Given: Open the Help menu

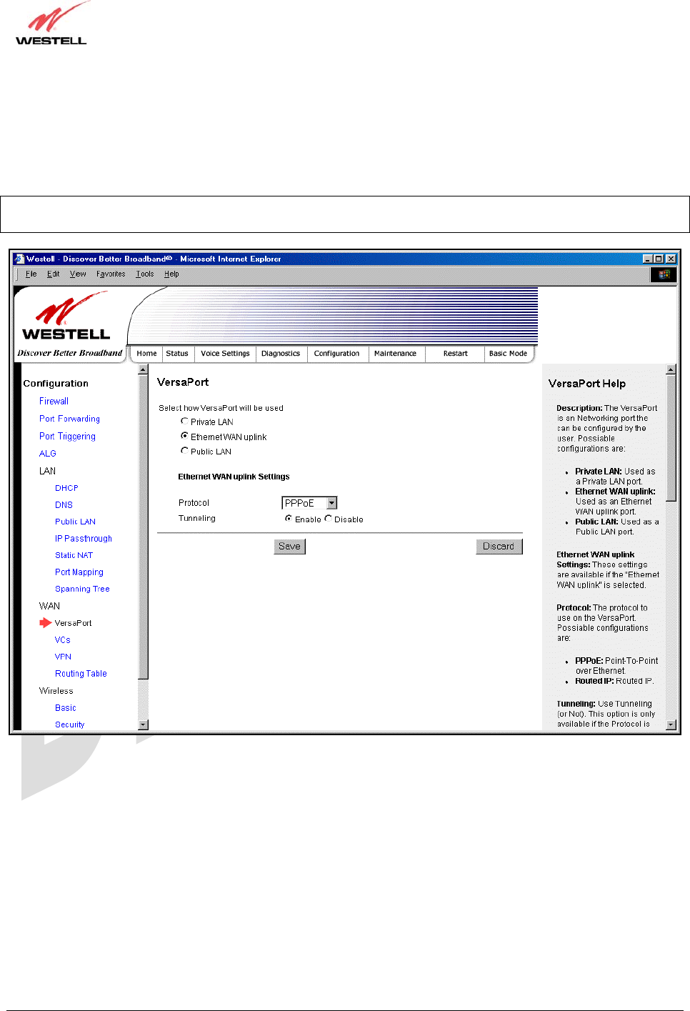Looking at the screenshot, I should pyautogui.click(x=171, y=274).
